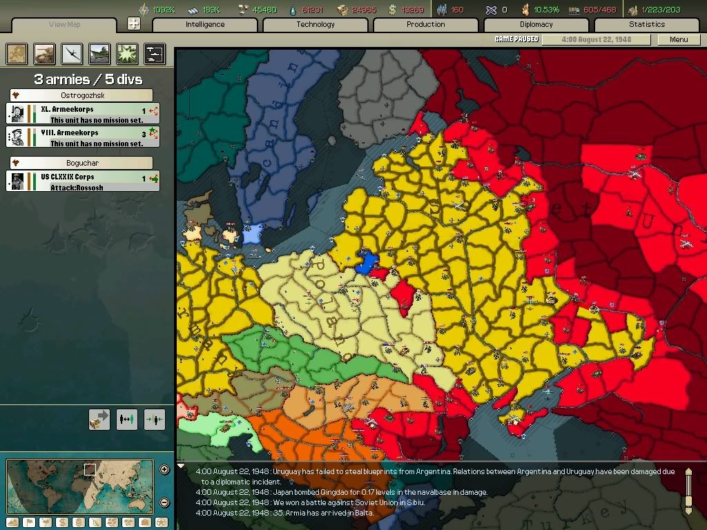
Task: Click the transport capacity truck icon
Action: coord(574,10)
